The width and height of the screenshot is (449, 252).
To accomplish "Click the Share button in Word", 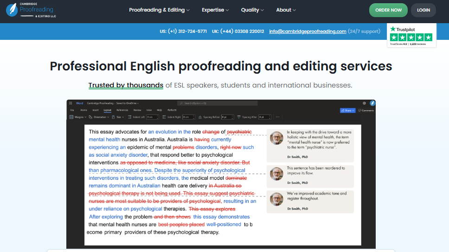I will click(347, 110).
